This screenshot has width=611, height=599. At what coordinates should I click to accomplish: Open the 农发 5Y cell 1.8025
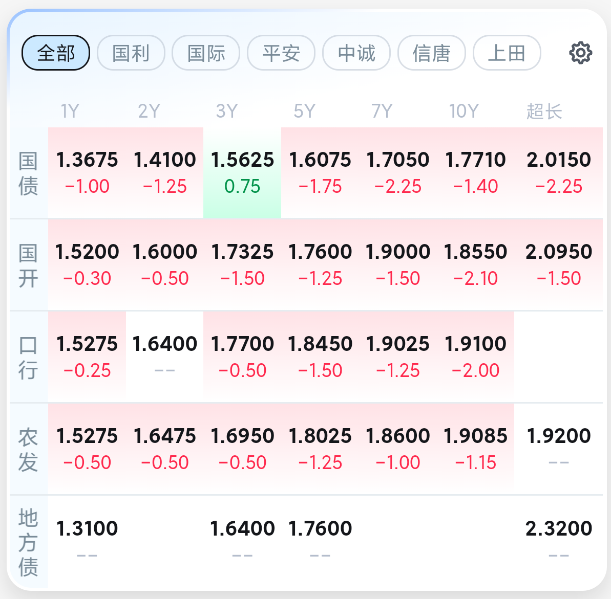pos(320,449)
